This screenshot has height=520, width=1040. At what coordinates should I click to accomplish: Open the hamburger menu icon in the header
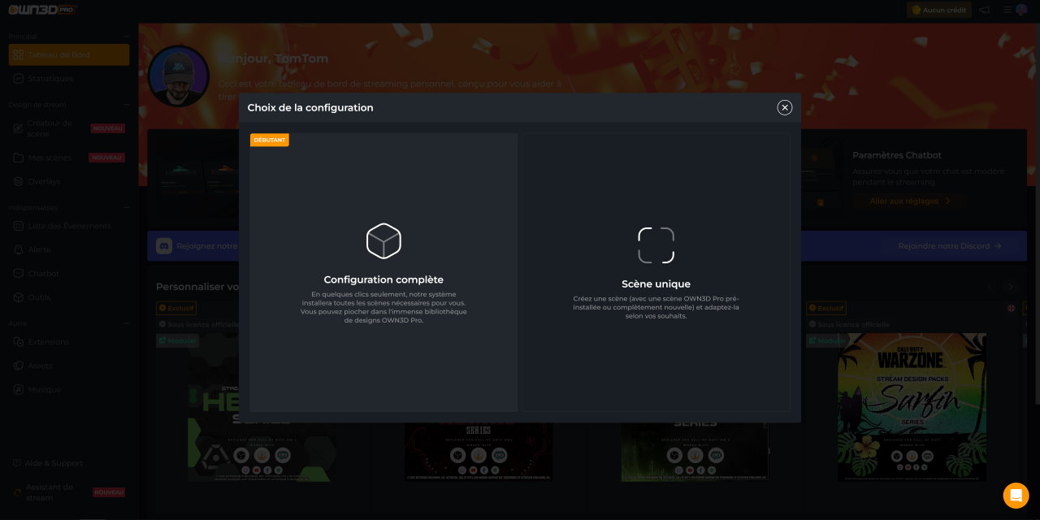(1007, 10)
